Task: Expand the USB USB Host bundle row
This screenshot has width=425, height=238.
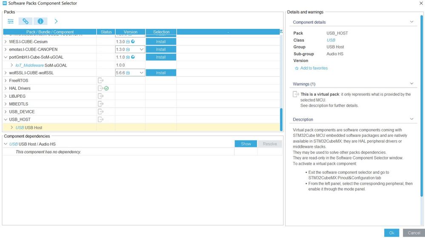Action: [11, 127]
